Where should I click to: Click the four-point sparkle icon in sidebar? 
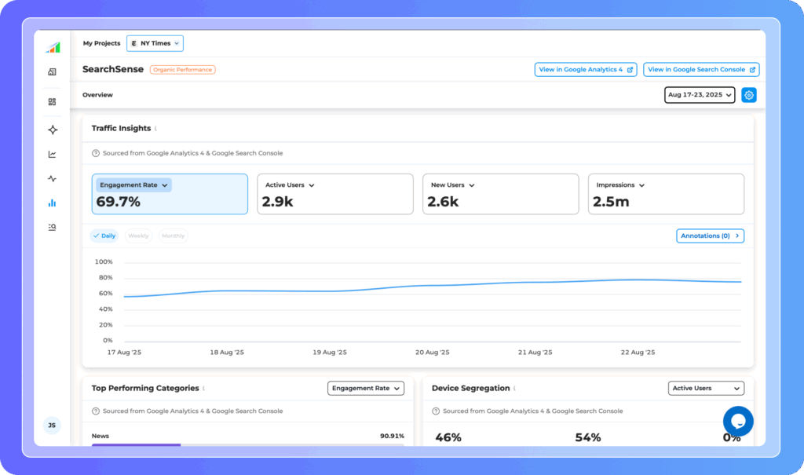(52, 130)
